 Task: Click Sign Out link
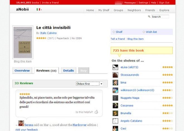click(164, 3)
